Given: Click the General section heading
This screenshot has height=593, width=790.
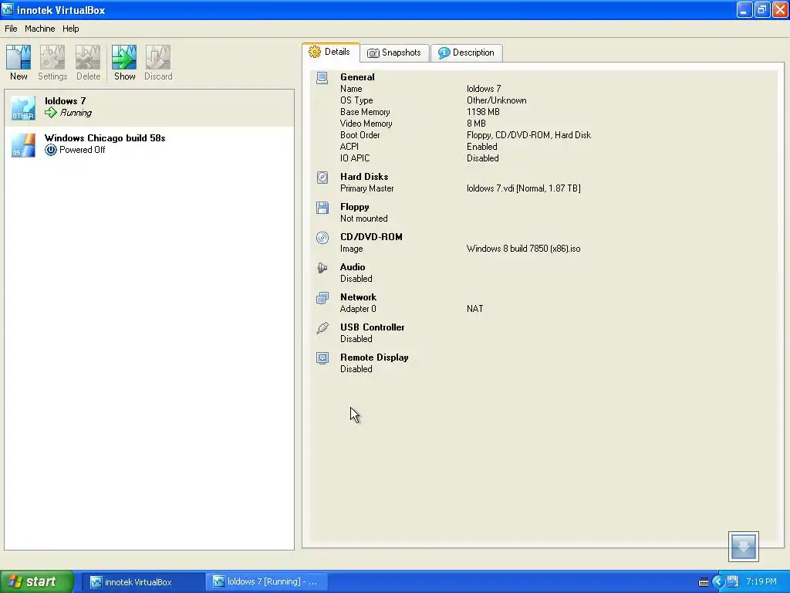Looking at the screenshot, I should pyautogui.click(x=357, y=77).
